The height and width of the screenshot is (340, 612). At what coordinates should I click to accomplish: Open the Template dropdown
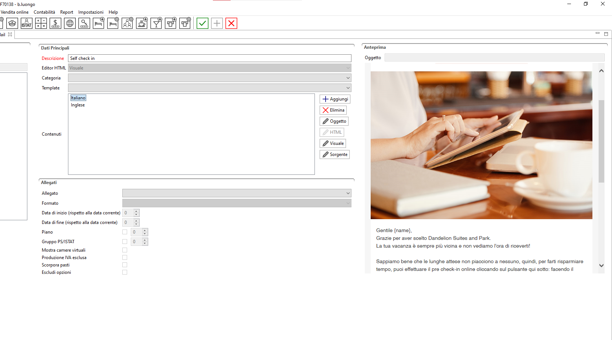210,88
